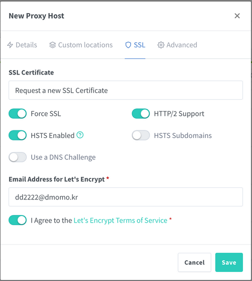Screen dimensions: 252x281
Task: Disable the Force SSL toggle
Action: pos(18,114)
